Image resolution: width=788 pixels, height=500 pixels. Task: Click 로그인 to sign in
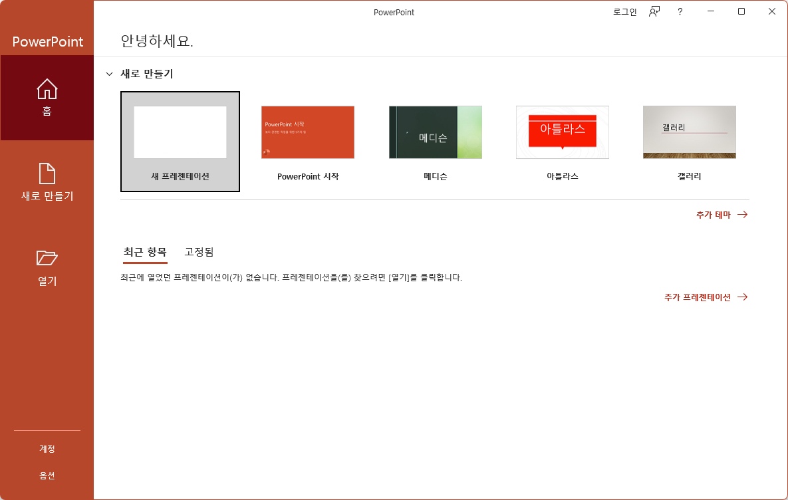(x=624, y=11)
